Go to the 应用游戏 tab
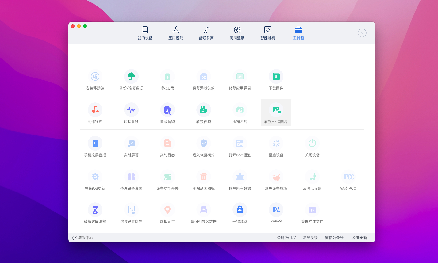 pos(176,33)
